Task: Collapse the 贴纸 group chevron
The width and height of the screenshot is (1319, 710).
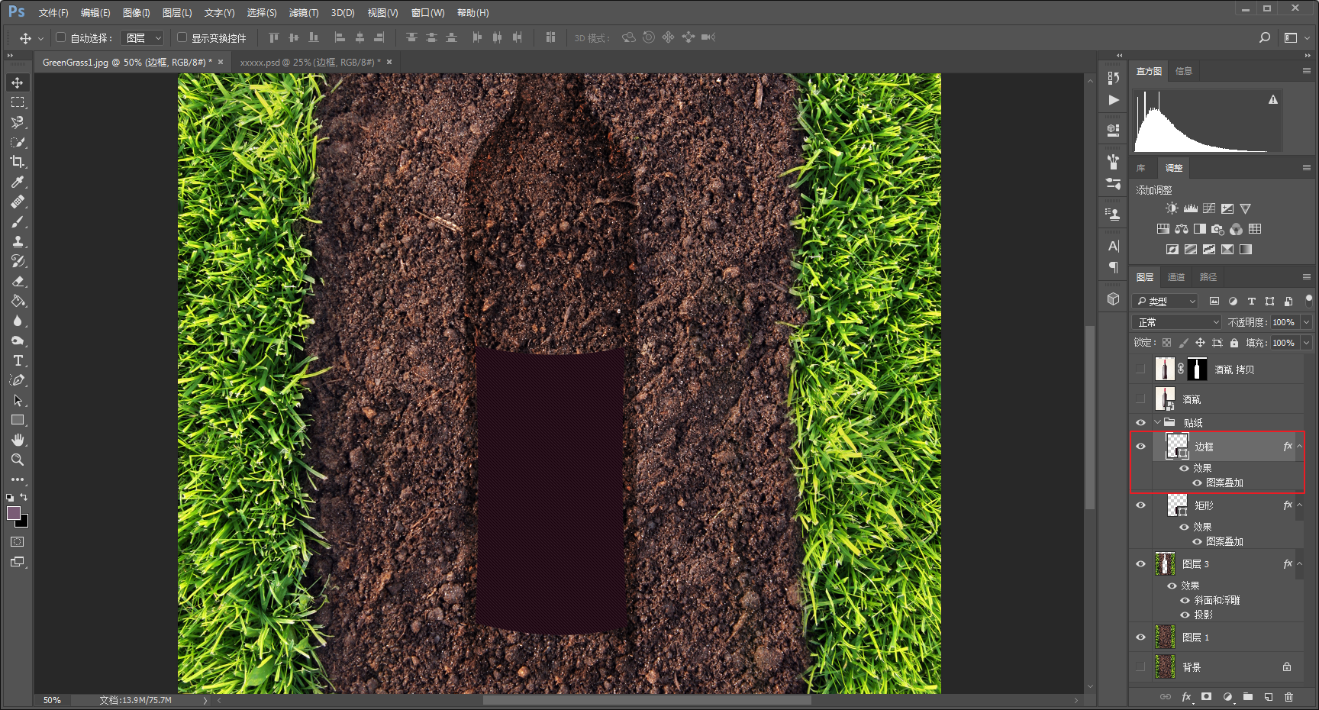Action: [1157, 422]
